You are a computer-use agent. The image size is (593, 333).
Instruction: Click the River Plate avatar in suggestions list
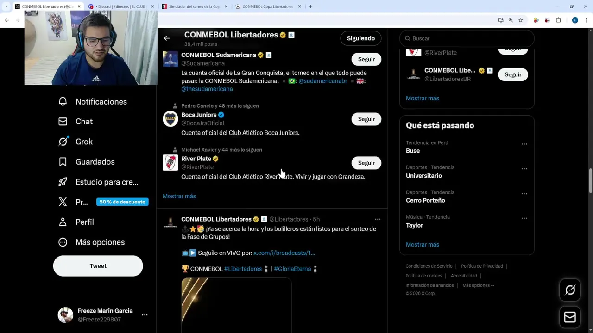[x=170, y=163]
